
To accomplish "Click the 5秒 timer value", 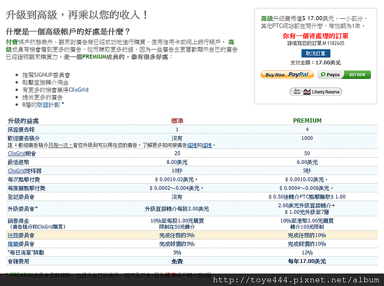I will coord(307,171).
